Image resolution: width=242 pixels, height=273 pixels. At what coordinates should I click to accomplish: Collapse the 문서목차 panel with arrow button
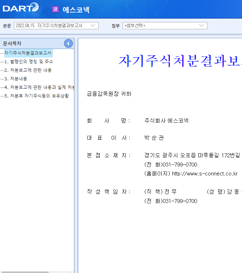click(68, 44)
